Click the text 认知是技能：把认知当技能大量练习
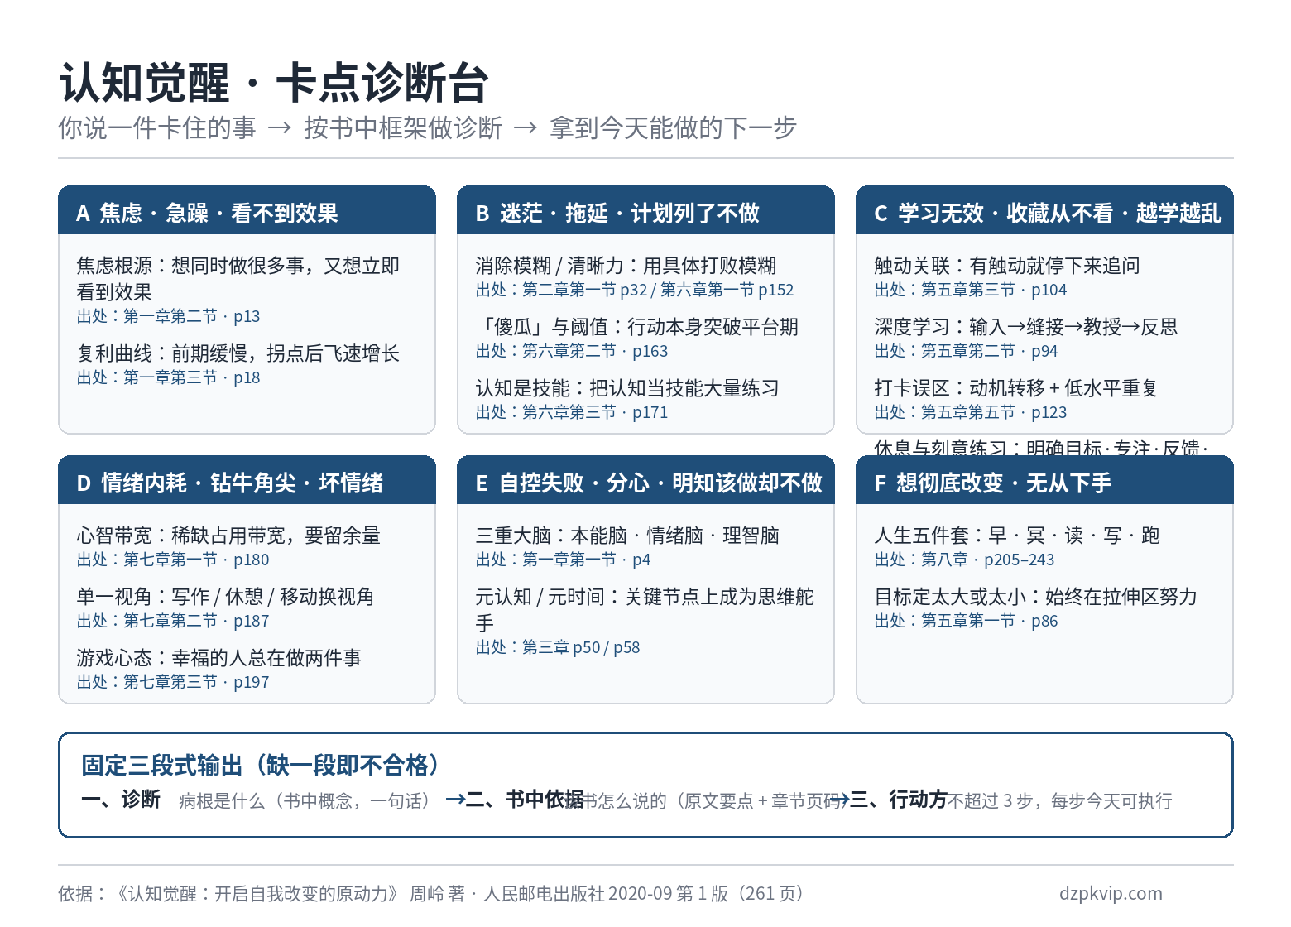Image resolution: width=1291 pixels, height=927 pixels. [627, 388]
